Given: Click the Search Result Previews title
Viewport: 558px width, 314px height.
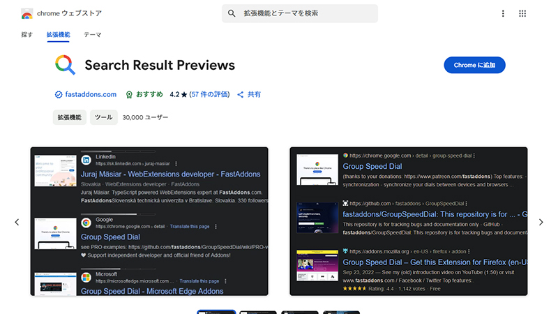Looking at the screenshot, I should coord(160,65).
